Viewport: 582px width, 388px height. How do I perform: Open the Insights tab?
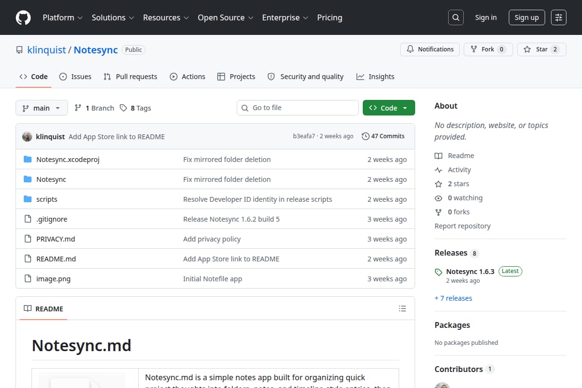pos(375,77)
